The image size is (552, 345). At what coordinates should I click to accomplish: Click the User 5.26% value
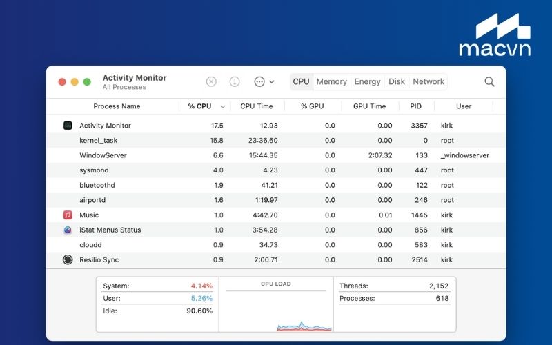[201, 299]
